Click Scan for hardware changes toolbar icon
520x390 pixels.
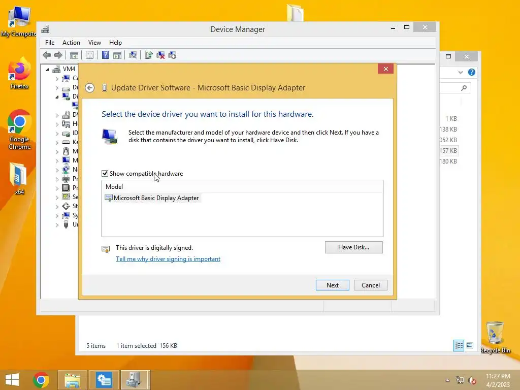point(133,55)
